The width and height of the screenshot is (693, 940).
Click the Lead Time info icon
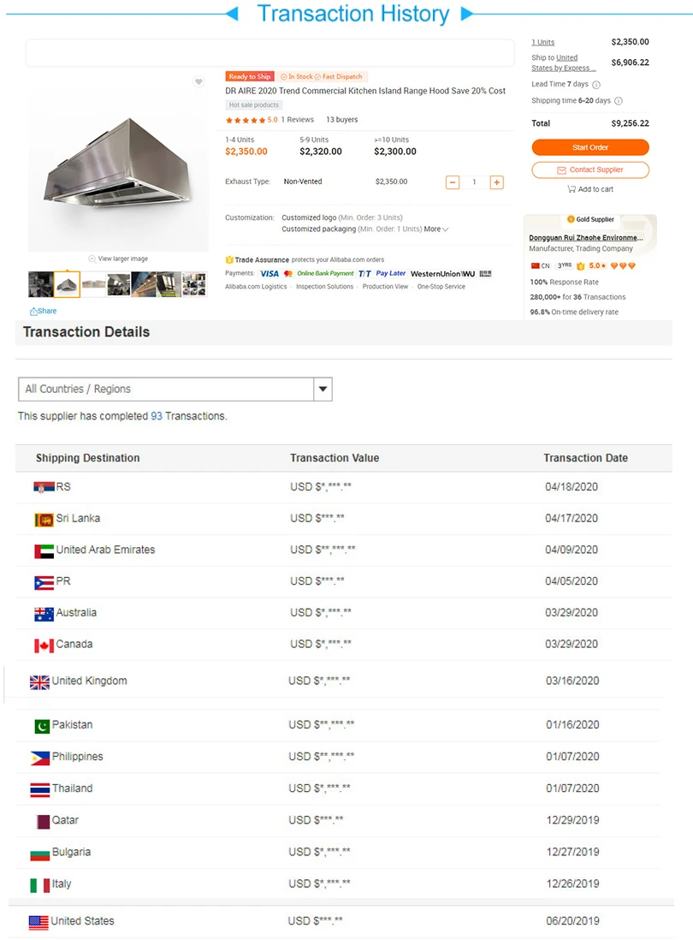(596, 85)
